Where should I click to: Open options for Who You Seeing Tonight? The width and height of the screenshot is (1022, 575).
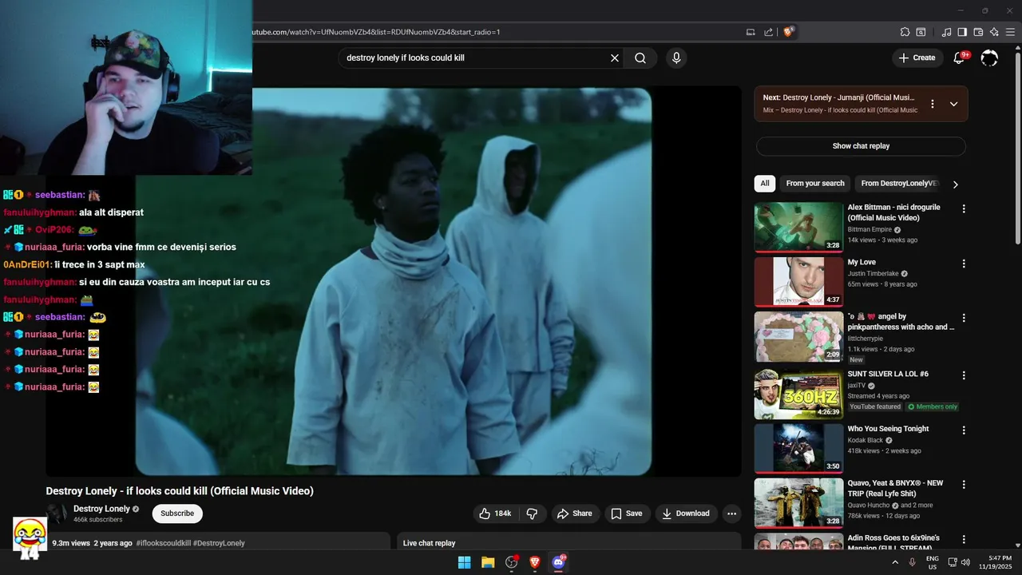click(964, 430)
